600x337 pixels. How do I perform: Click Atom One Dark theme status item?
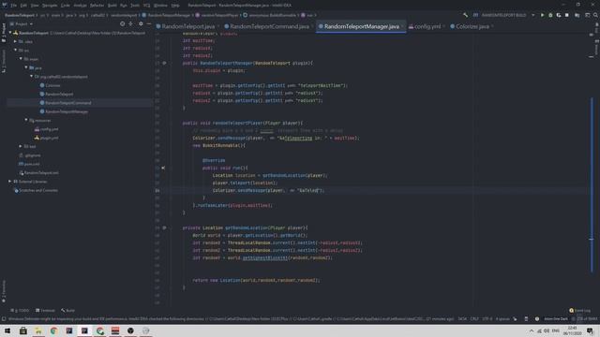(556, 319)
